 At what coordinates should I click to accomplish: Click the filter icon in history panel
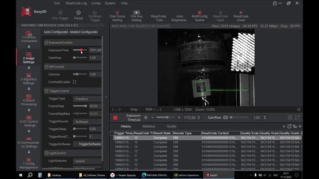pos(295,126)
